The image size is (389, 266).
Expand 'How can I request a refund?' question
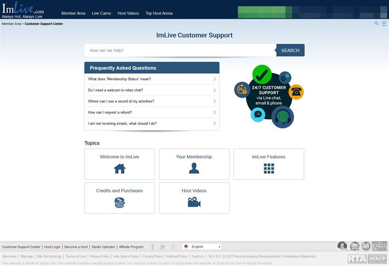click(152, 112)
